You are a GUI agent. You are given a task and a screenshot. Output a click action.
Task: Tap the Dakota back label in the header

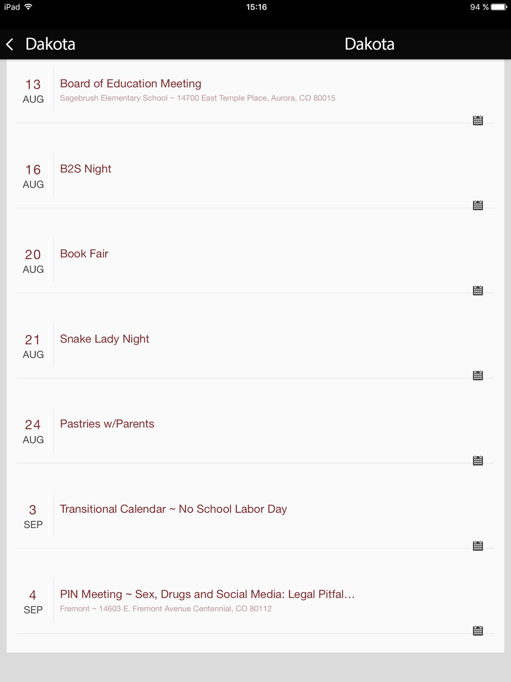(50, 44)
